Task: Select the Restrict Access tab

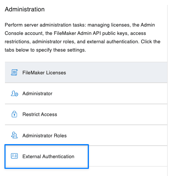Action: tap(86, 114)
